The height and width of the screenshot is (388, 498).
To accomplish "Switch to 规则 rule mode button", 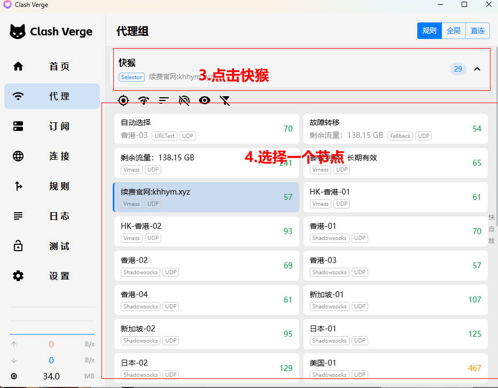I will 430,30.
